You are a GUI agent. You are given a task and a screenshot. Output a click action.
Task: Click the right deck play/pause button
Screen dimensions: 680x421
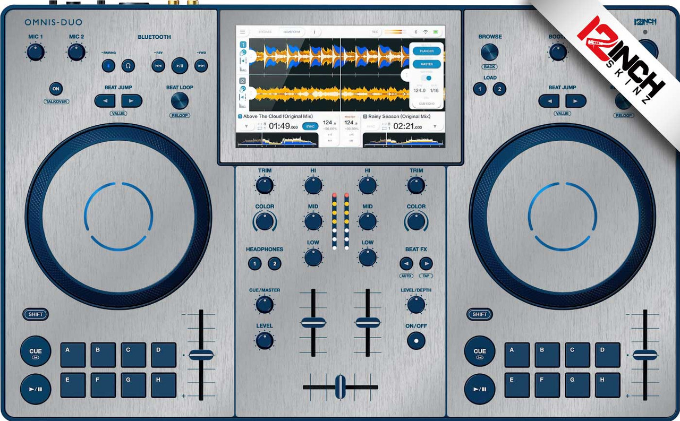pos(480,389)
